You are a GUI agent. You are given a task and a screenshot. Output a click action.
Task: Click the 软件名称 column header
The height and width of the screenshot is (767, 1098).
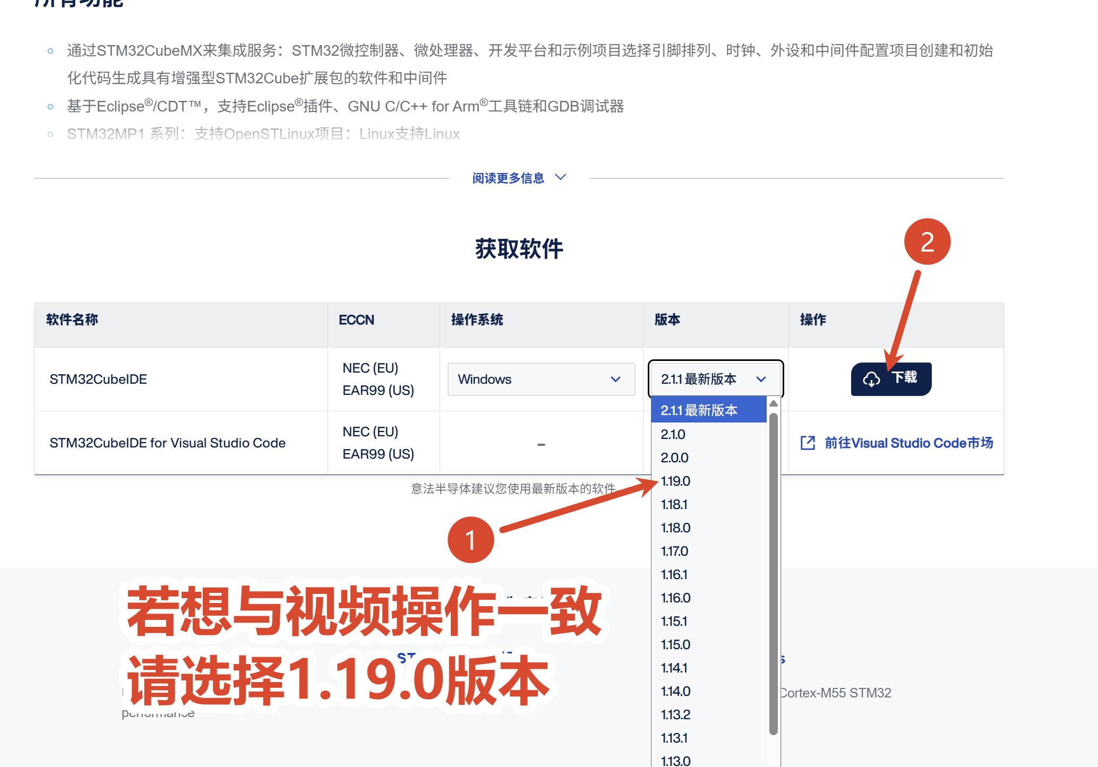point(181,325)
